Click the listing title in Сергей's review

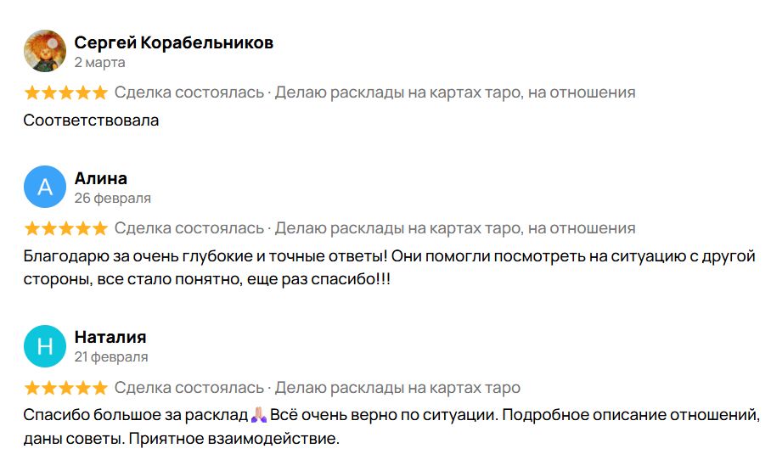(455, 93)
